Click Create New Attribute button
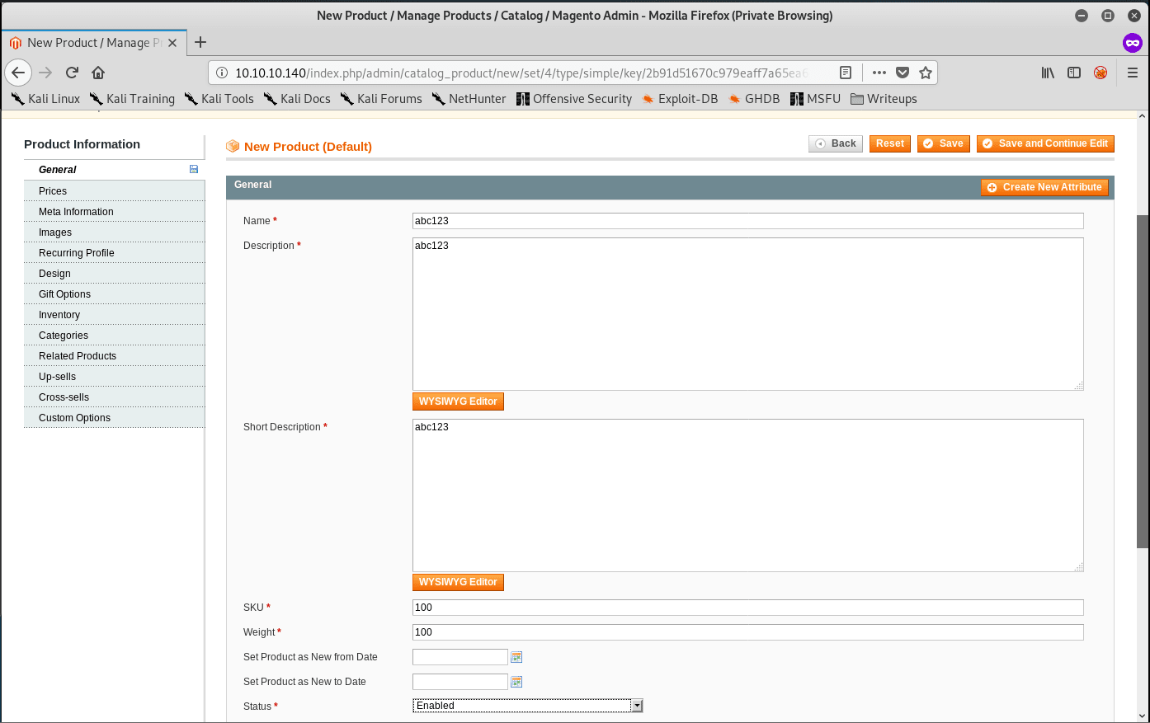The height and width of the screenshot is (723, 1150). tap(1044, 187)
